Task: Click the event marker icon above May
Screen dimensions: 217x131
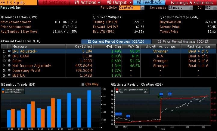Action: tap(128, 116)
